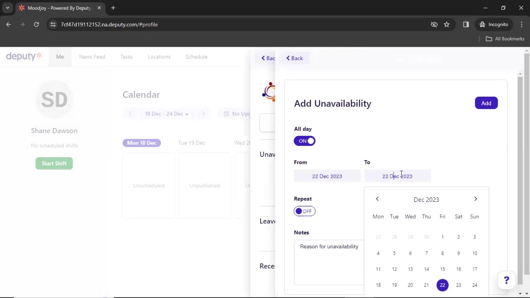Image resolution: width=530 pixels, height=298 pixels.
Task: Select December 24 on the calendar
Action: pyautogui.click(x=475, y=285)
